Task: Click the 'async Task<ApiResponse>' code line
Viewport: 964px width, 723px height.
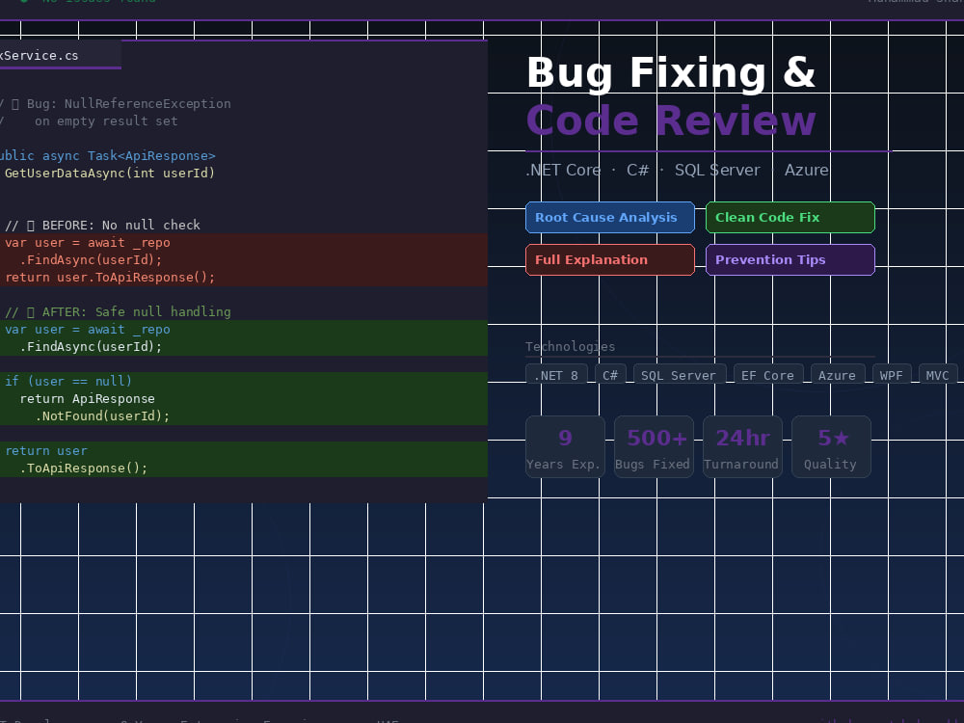Action: tap(108, 156)
